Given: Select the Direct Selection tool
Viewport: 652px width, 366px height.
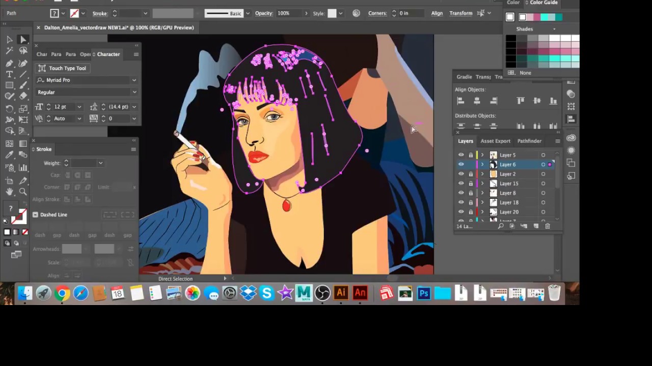Looking at the screenshot, I should (x=23, y=39).
